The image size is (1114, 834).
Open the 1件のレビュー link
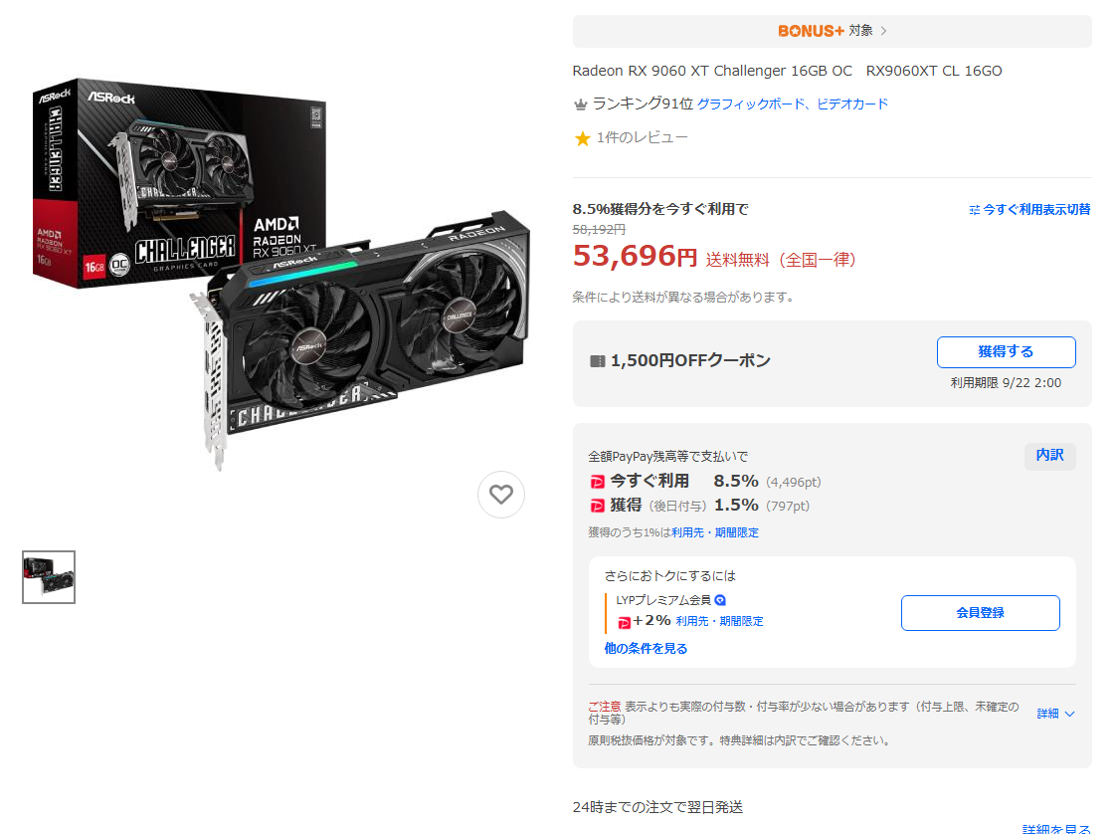pos(642,138)
